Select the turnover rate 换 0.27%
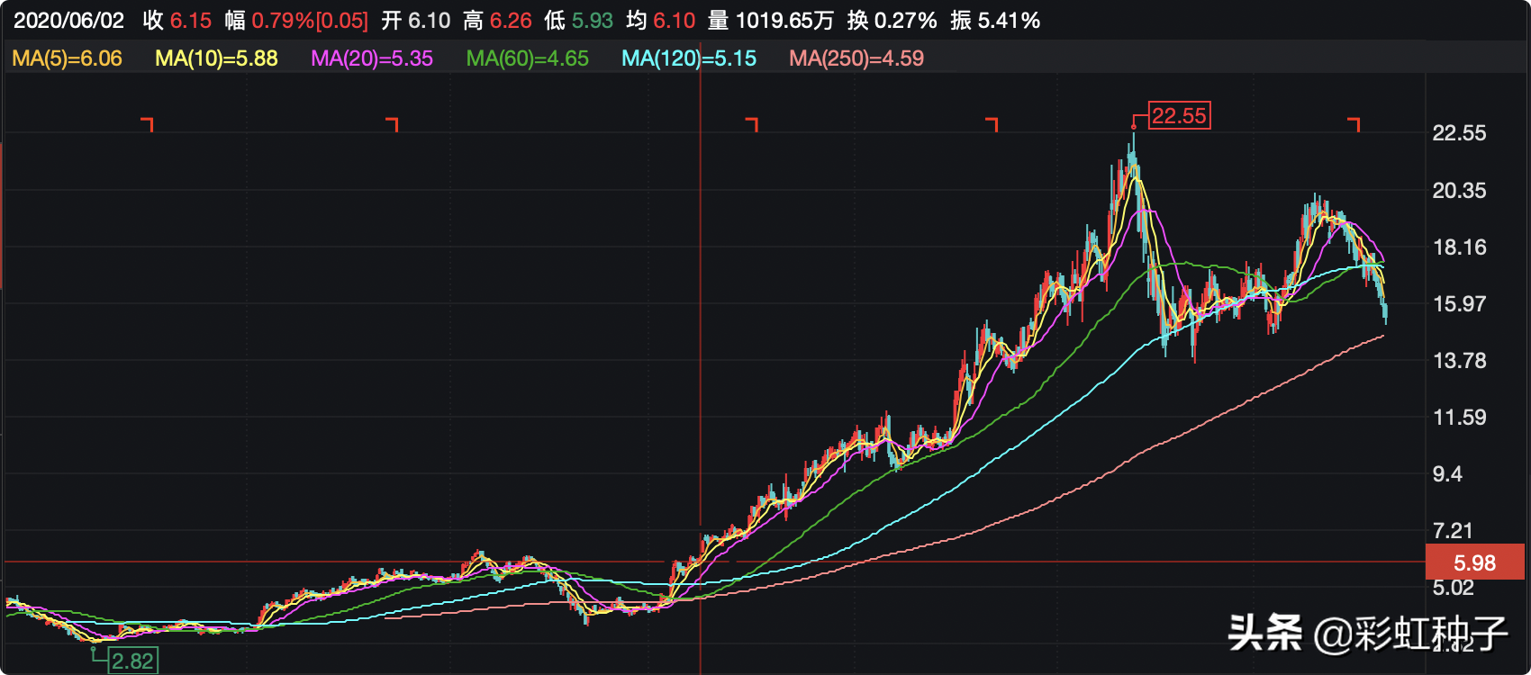The width and height of the screenshot is (1531, 675). click(x=892, y=21)
